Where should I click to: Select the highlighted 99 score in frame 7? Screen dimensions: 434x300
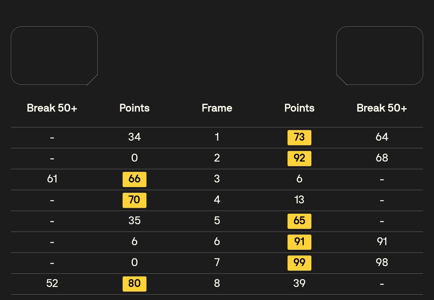[x=299, y=263]
